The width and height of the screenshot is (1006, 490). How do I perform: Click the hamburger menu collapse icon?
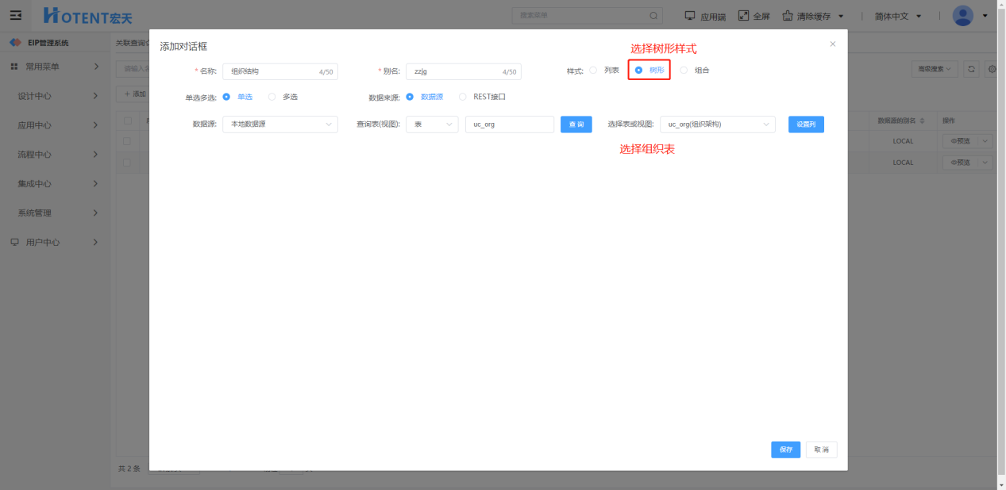[x=15, y=16]
